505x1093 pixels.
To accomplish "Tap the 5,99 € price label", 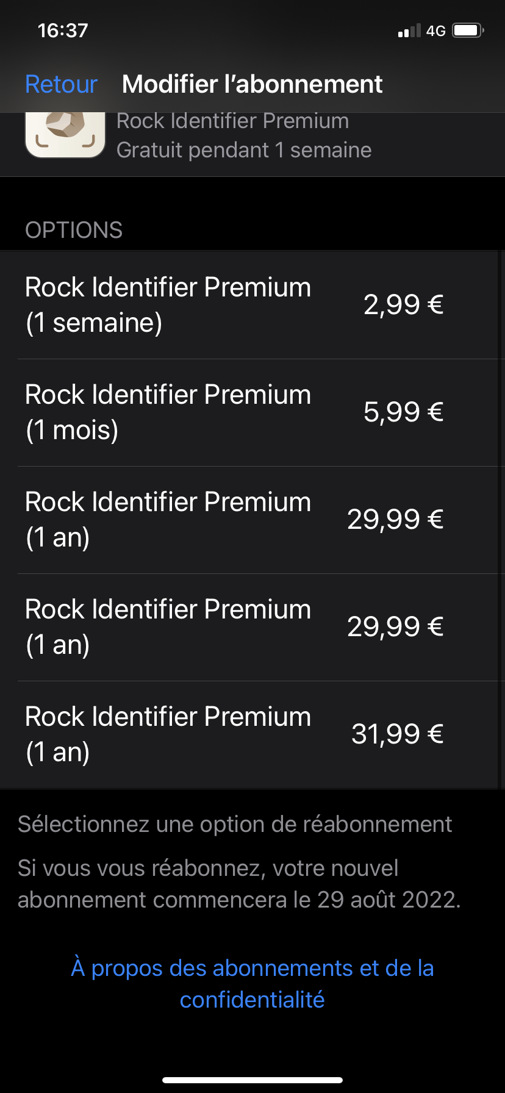I will click(x=403, y=412).
